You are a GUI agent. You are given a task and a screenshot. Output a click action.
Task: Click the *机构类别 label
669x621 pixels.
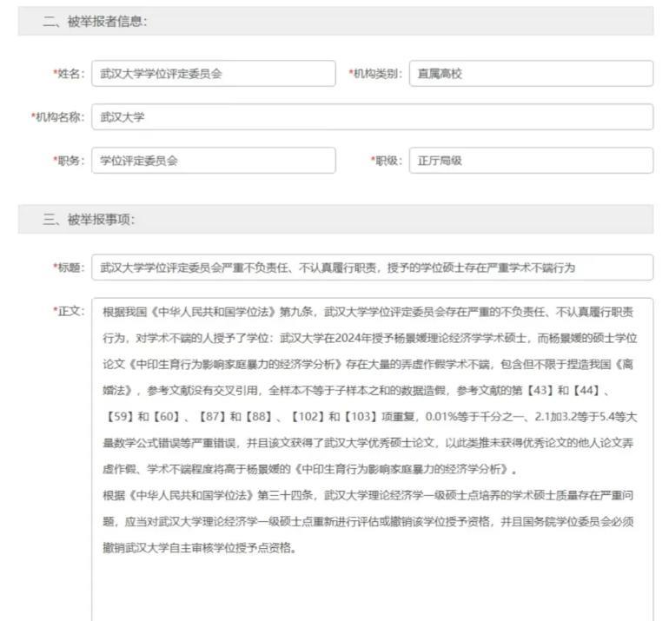pos(375,73)
